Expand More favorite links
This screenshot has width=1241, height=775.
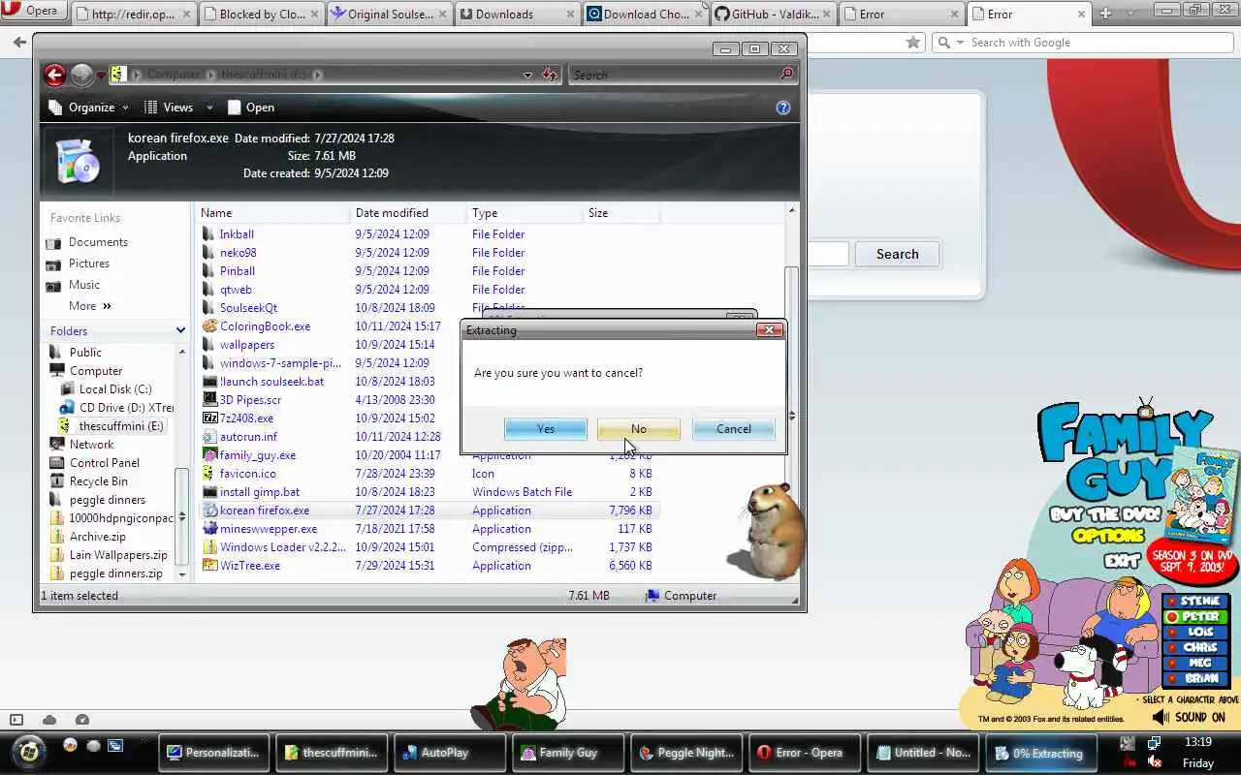(90, 306)
